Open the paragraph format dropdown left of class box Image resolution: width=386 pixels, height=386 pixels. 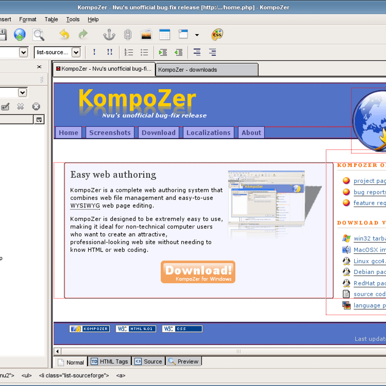[x=23, y=52]
